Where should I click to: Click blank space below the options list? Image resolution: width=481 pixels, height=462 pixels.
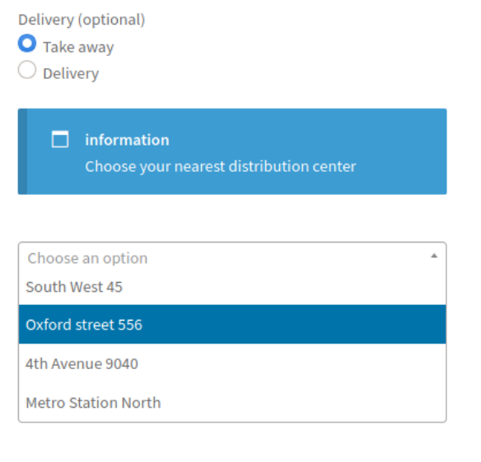[x=232, y=442]
